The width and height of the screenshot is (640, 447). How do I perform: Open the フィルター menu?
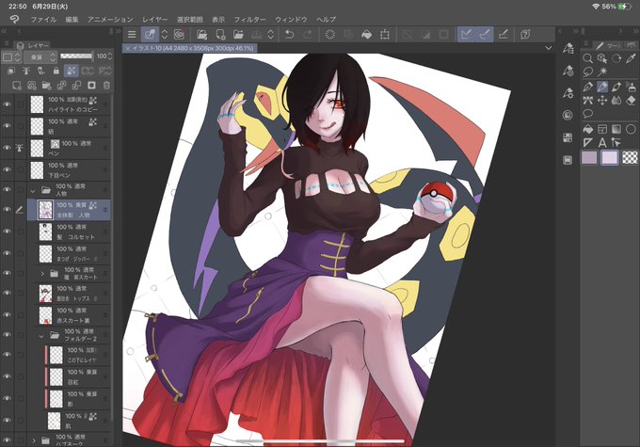pos(249,19)
